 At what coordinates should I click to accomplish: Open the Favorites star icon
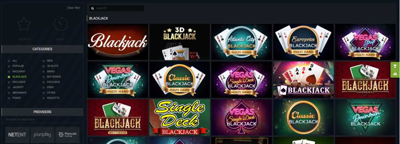click(x=24, y=24)
